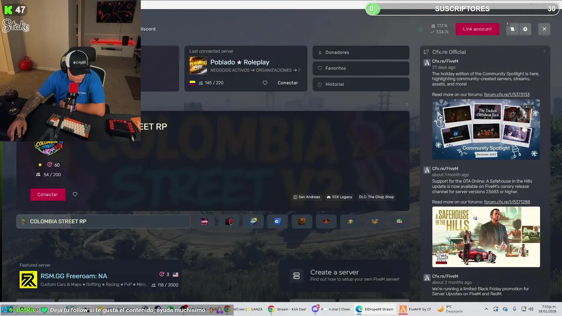This screenshot has width=562, height=316.
Task: Open Stream - Kick Dashboard in taskbar
Action: pyautogui.click(x=287, y=309)
